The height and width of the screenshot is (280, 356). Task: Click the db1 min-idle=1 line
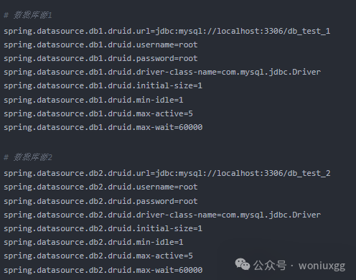93,100
